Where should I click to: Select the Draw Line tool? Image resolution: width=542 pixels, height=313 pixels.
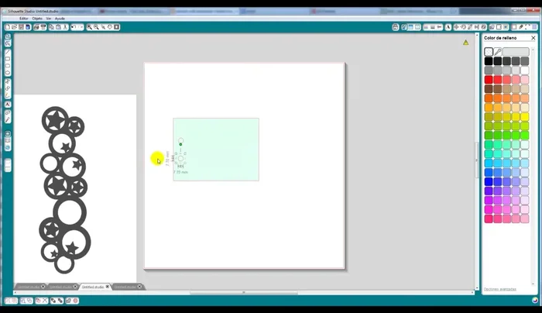[8, 50]
